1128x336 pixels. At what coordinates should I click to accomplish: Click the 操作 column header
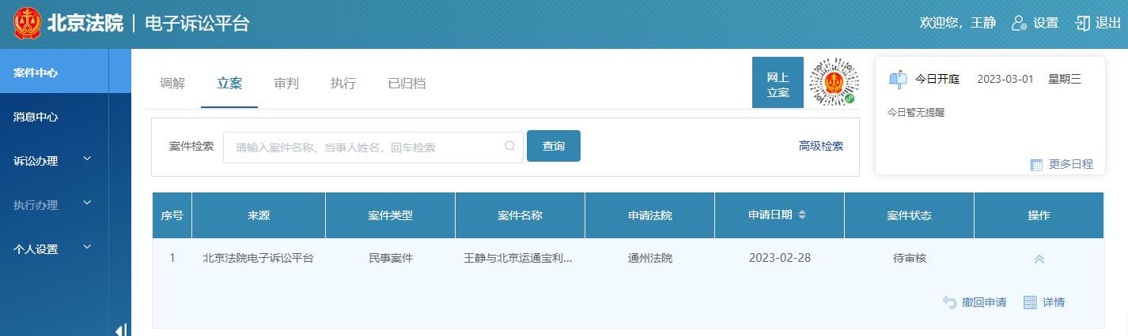pyautogui.click(x=1039, y=215)
